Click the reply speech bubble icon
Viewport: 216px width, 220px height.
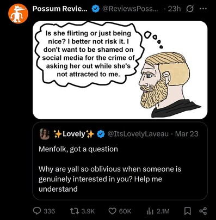coord(37,211)
